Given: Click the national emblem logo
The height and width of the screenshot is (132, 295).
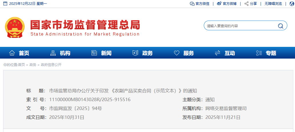Looking at the screenshot, I should [x=15, y=27].
